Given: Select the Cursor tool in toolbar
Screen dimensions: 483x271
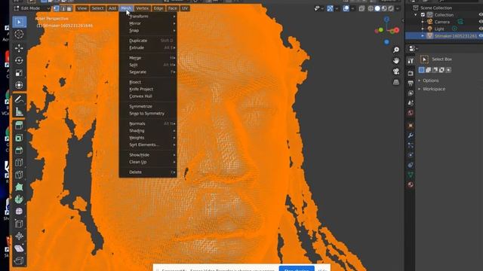Looking at the screenshot, I should pyautogui.click(x=19, y=34).
